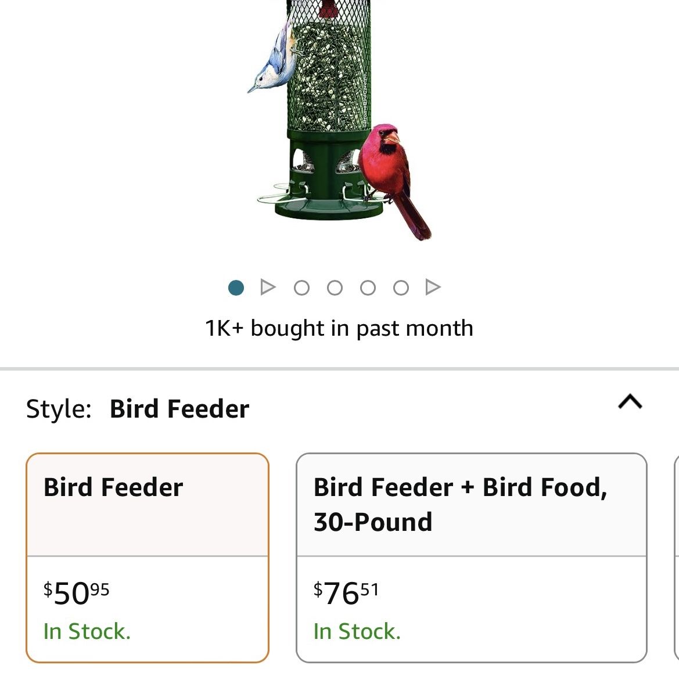Go to sixth carousel image dot
Viewport: 679px width, 679px height.
(401, 288)
